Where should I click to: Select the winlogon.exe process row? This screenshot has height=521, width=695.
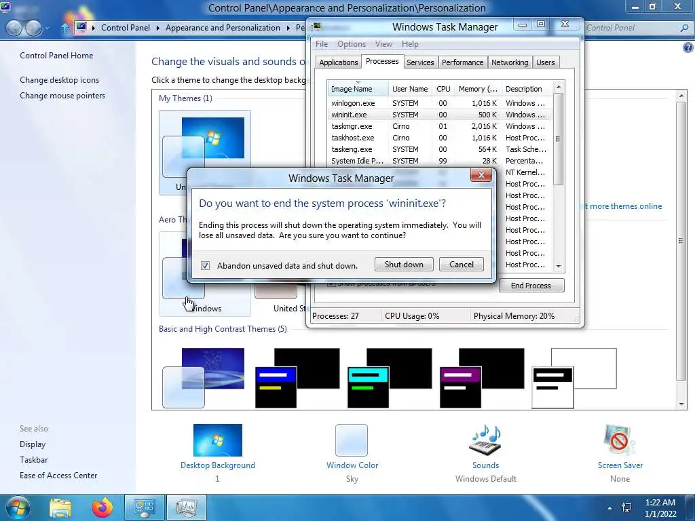point(440,103)
